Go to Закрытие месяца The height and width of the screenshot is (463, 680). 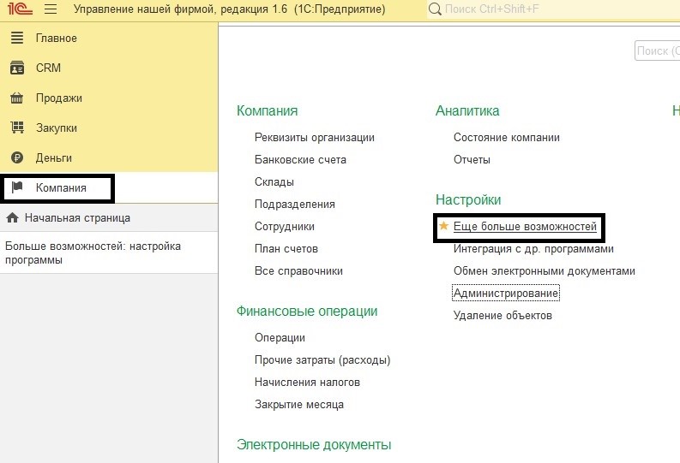pyautogui.click(x=298, y=405)
